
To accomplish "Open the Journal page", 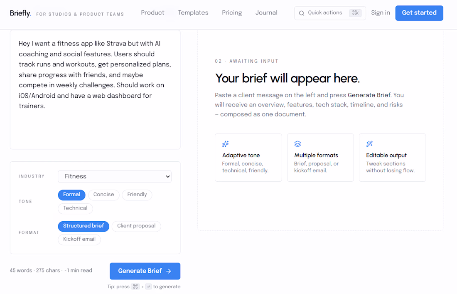I will 266,13.
